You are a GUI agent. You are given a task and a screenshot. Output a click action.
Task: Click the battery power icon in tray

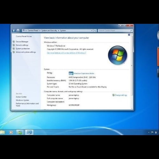tap(156, 132)
